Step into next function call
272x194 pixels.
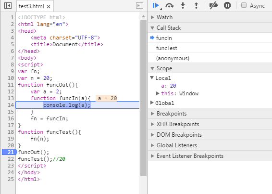tap(183, 6)
